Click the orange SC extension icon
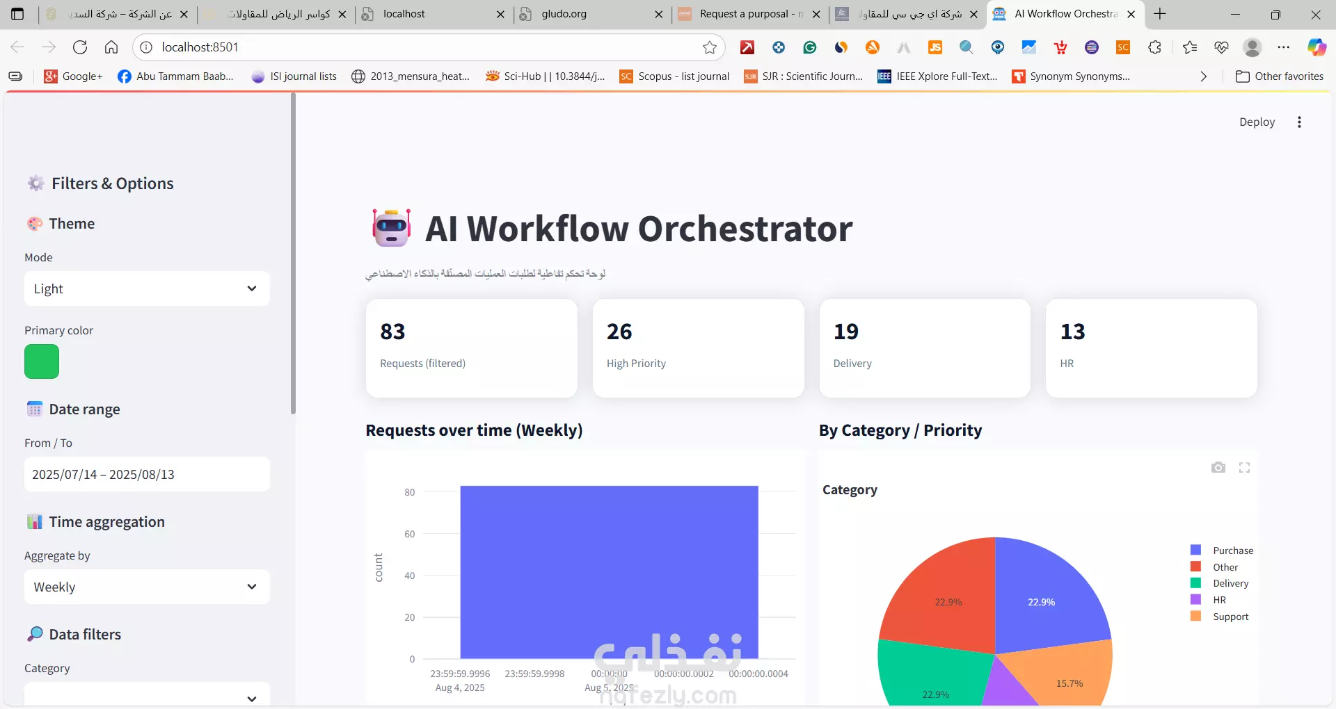 1123,47
